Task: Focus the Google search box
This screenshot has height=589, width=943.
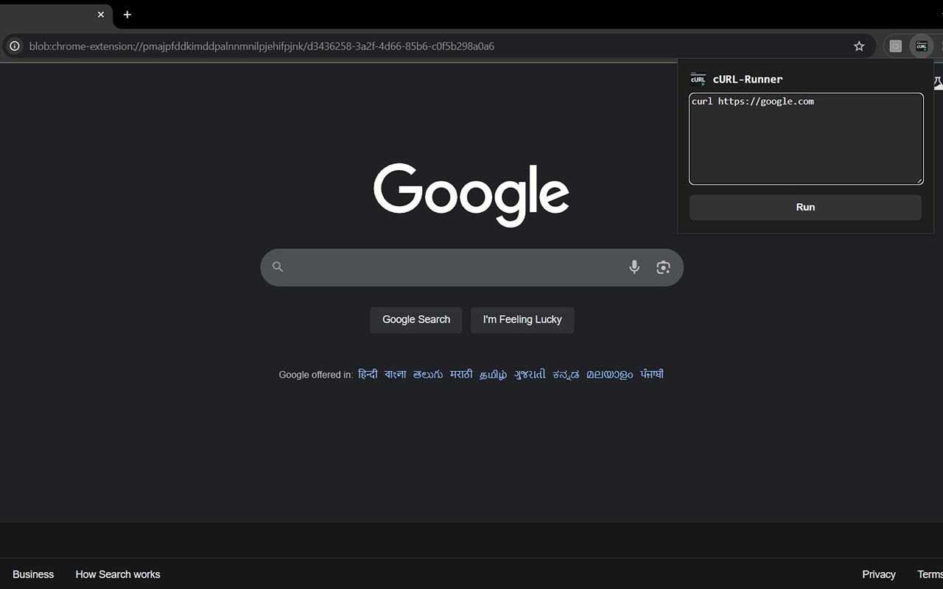Action: [x=471, y=267]
